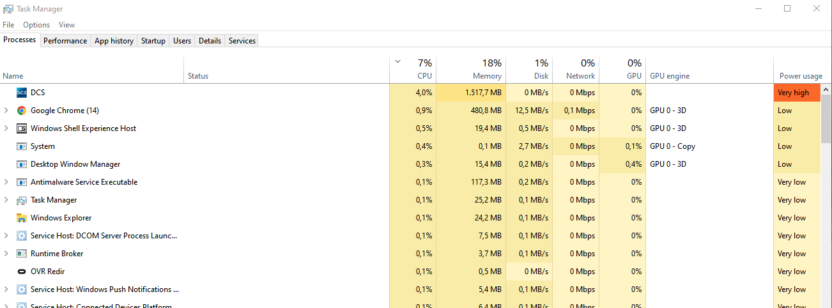
Task: Expand Service Host: Windows Push Notifications
Action: [6, 289]
